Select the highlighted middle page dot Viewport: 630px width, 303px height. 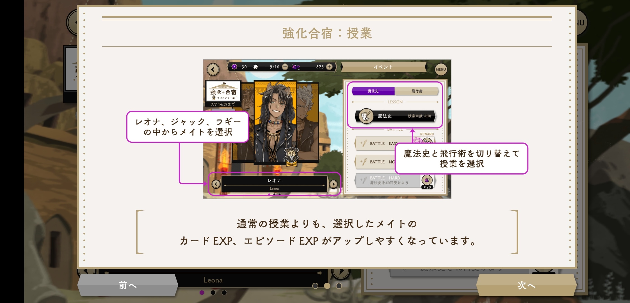point(327,286)
